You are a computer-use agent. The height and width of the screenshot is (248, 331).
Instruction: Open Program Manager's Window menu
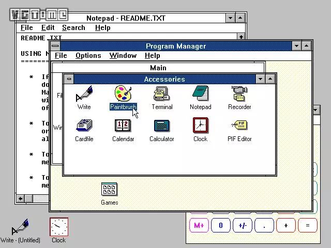pos(123,56)
